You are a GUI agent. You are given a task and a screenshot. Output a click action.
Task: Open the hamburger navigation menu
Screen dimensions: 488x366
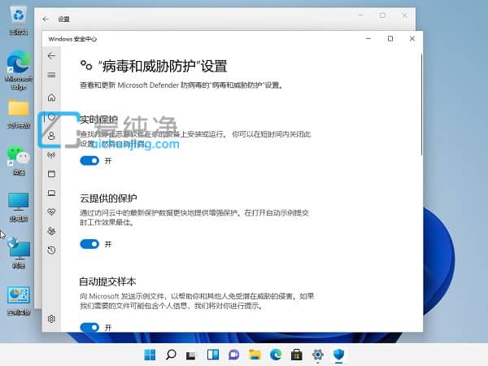pyautogui.click(x=52, y=75)
